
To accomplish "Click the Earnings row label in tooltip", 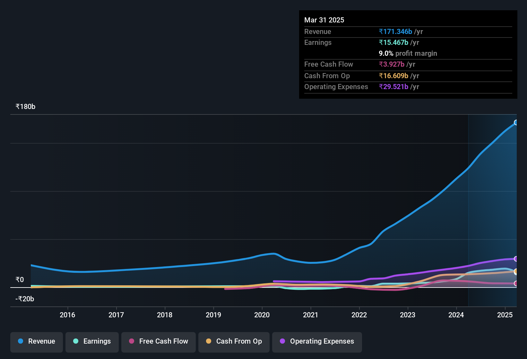I will [318, 42].
